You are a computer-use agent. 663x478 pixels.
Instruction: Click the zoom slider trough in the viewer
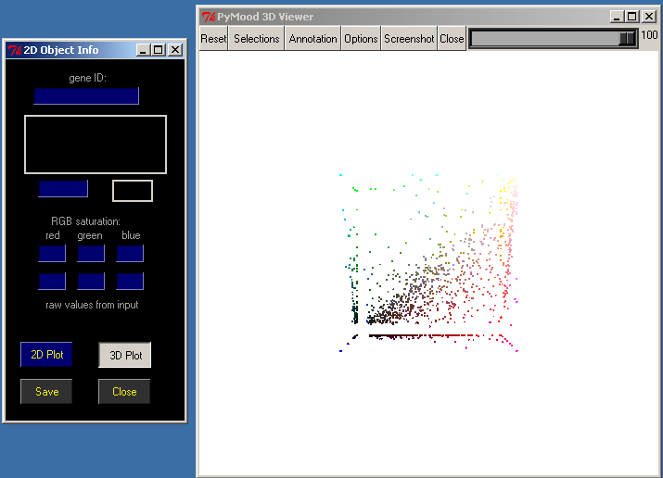[554, 39]
